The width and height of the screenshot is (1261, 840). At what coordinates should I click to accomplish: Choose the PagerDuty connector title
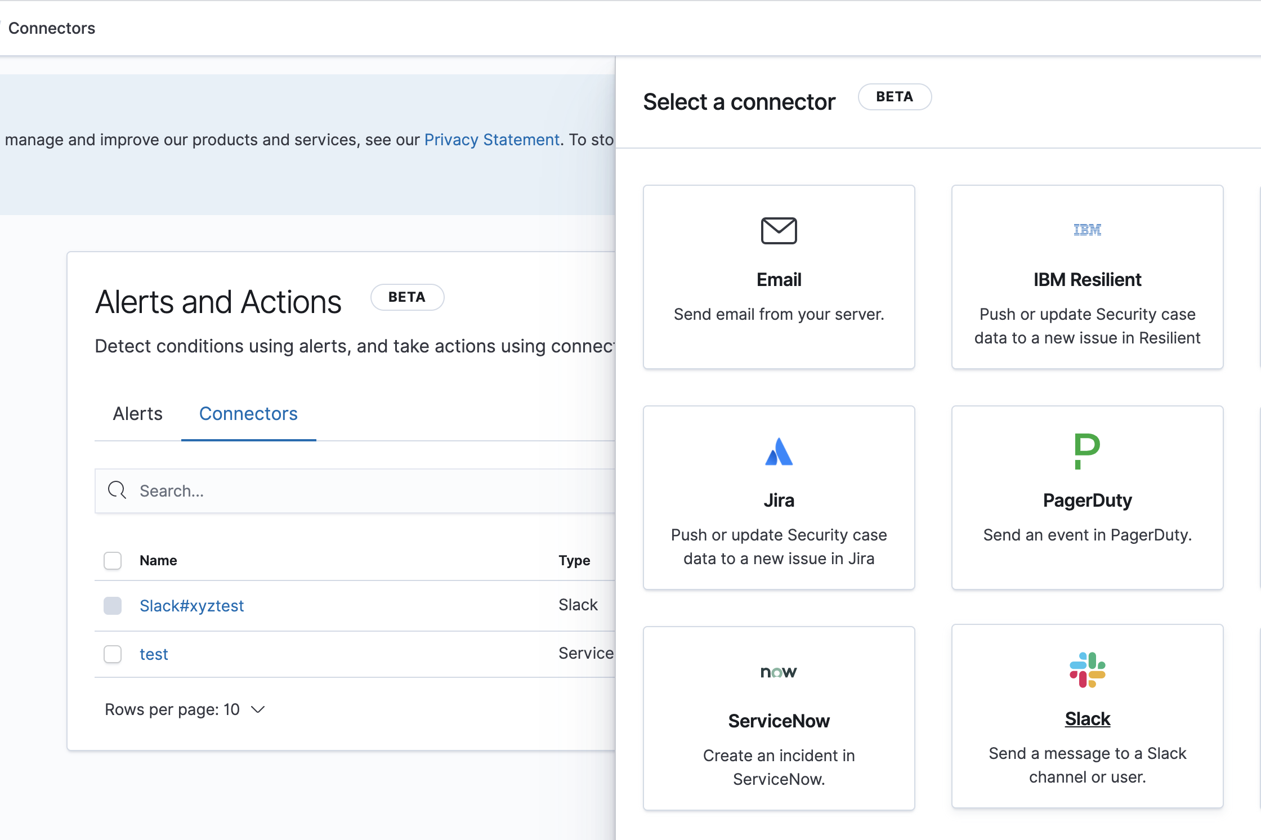1087,500
